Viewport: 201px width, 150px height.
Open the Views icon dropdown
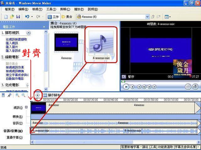(167, 17)
